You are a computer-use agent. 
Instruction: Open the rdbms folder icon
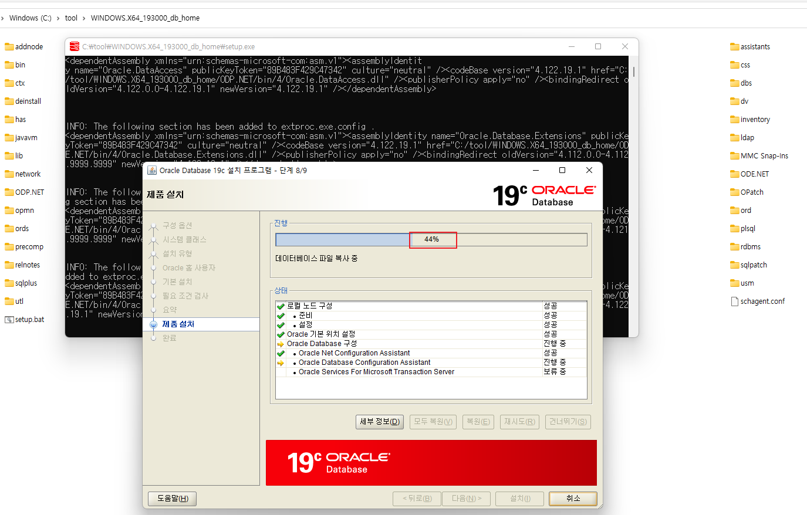(735, 247)
